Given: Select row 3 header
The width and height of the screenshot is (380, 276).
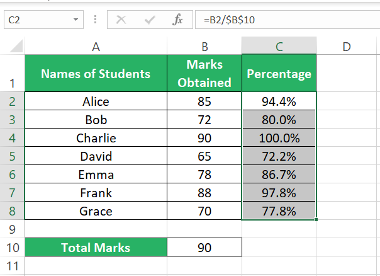Looking at the screenshot, I should click(x=12, y=119).
